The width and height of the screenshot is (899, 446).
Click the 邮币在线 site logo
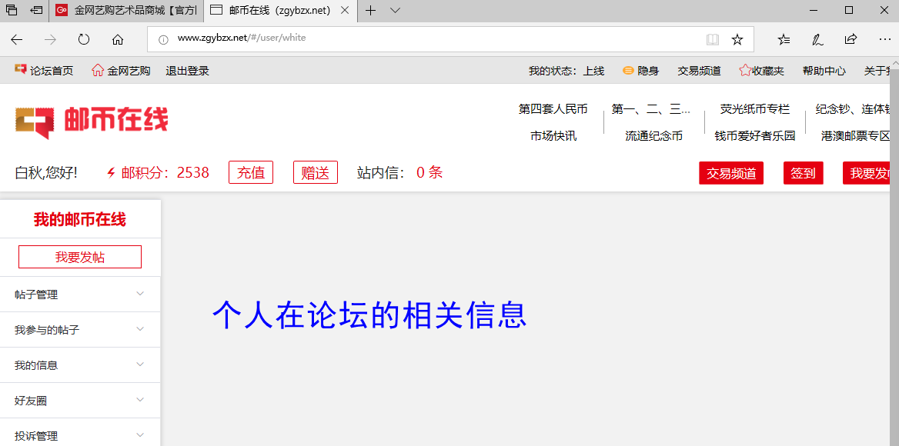coord(90,123)
